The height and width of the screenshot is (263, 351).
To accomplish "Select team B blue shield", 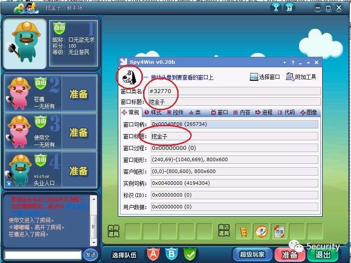I will point(172,254).
